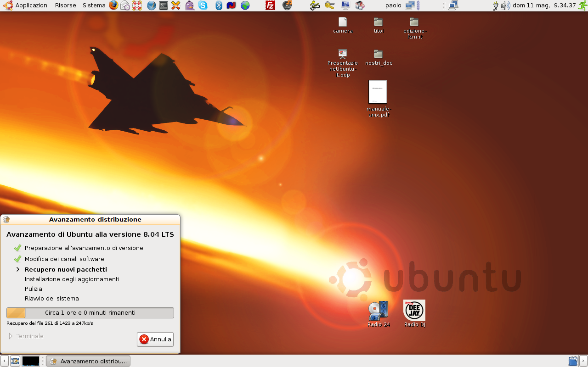Expand the Terminale disclosure triangle
This screenshot has height=367, width=588.
(x=11, y=336)
